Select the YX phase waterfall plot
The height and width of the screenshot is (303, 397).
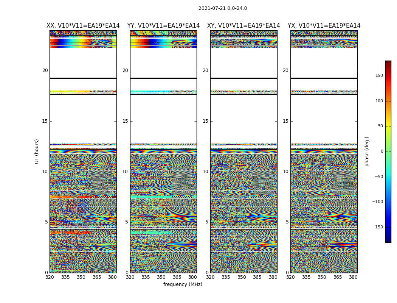coord(324,151)
